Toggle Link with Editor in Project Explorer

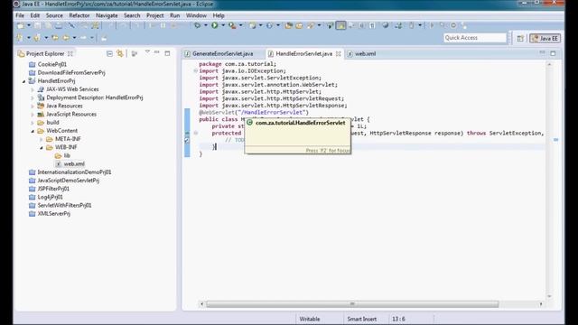(120, 54)
